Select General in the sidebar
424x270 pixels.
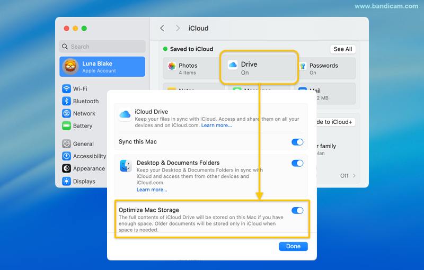pyautogui.click(x=83, y=143)
